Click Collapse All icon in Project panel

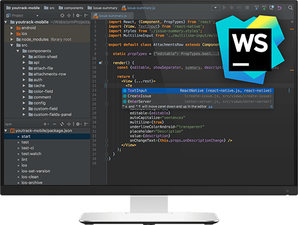click(69, 15)
